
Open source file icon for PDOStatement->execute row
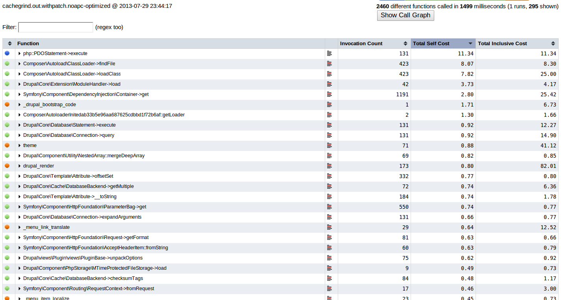(330, 53)
